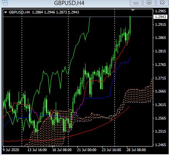Click the latest tall green candlestick
The image size is (169, 155).
tap(130, 24)
